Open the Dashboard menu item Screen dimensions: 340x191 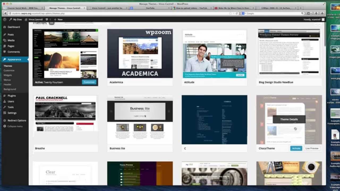coord(14,27)
